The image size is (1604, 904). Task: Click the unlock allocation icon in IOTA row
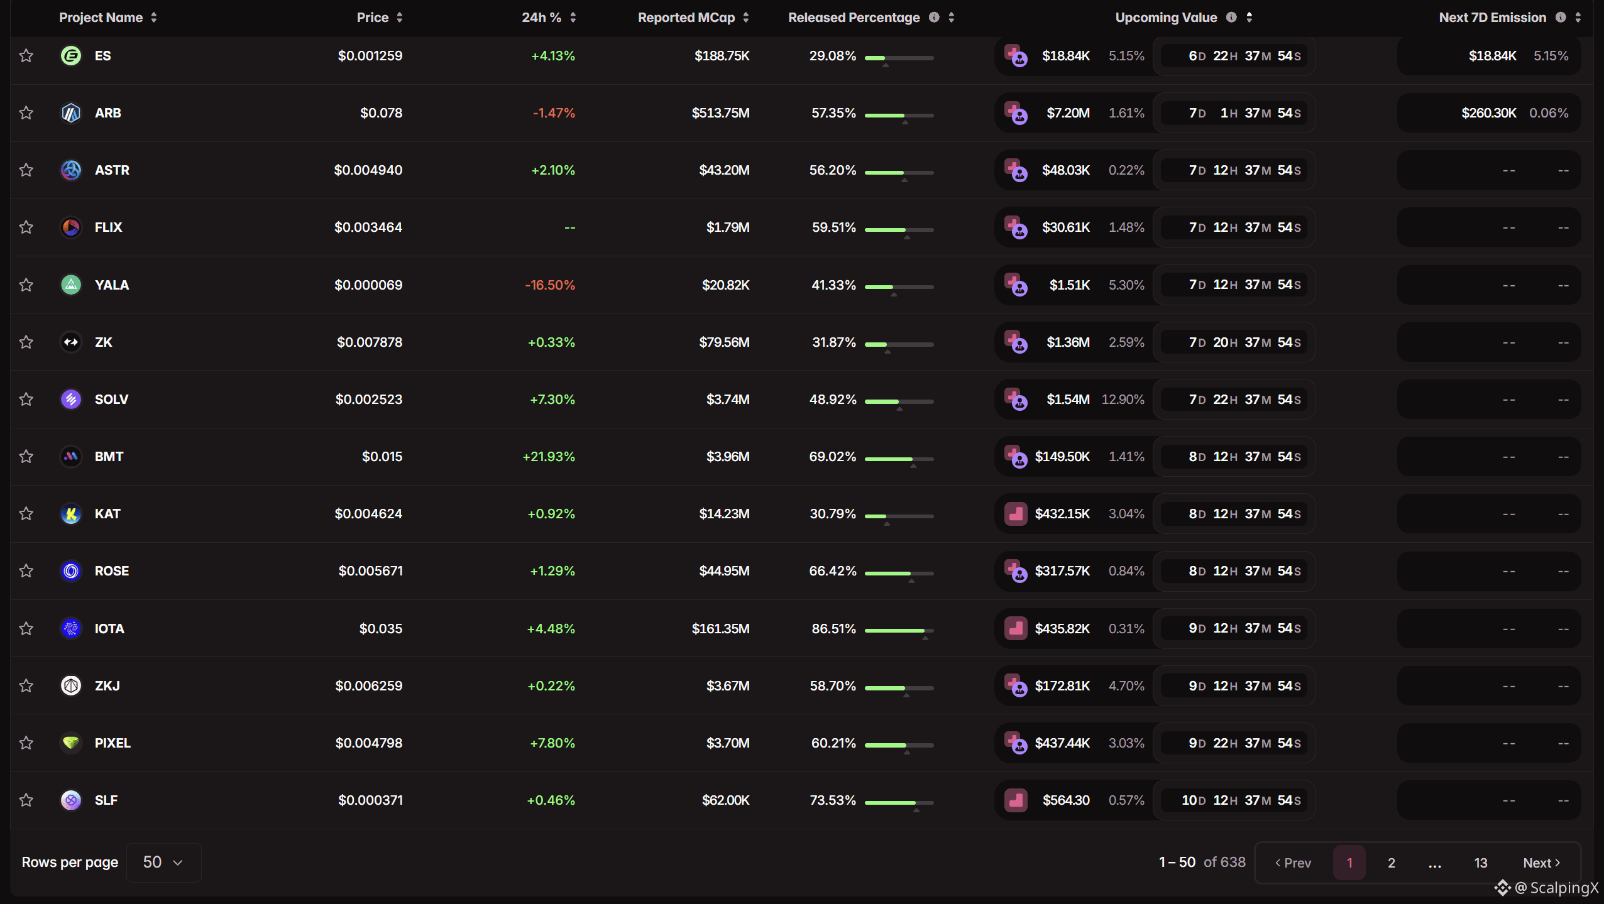click(1016, 629)
